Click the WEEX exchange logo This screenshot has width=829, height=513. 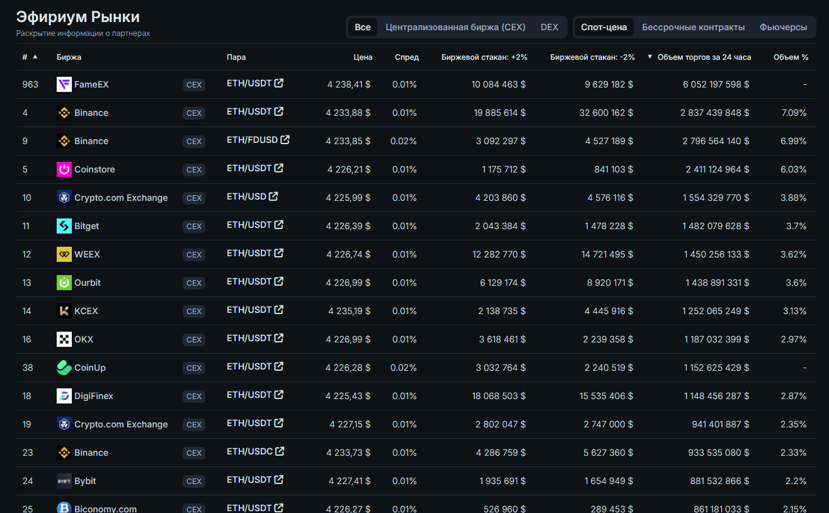coord(64,254)
